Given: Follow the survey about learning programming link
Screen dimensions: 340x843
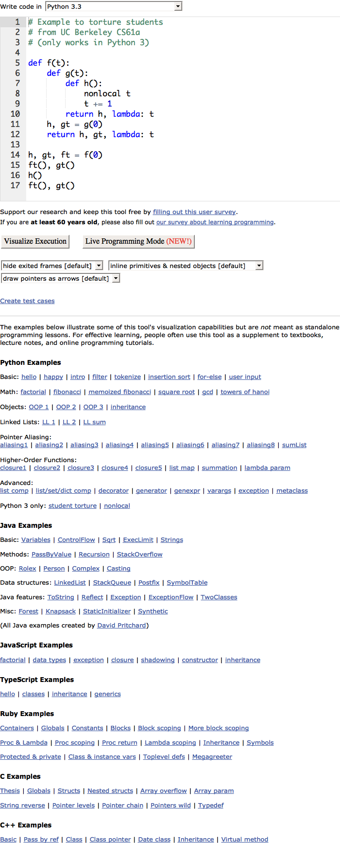Looking at the screenshot, I should (215, 222).
